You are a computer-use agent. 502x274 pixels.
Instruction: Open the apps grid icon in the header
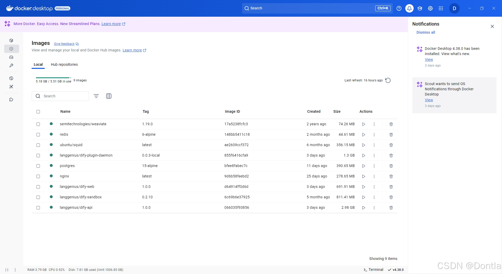(x=441, y=8)
